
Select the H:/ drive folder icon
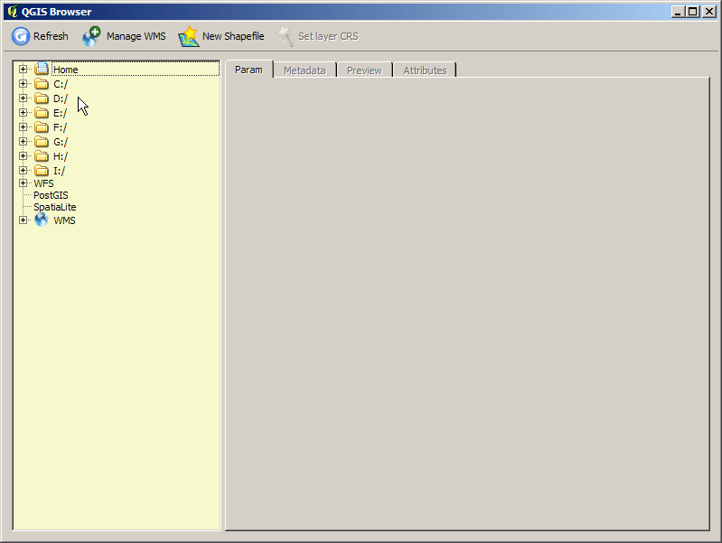[42, 156]
